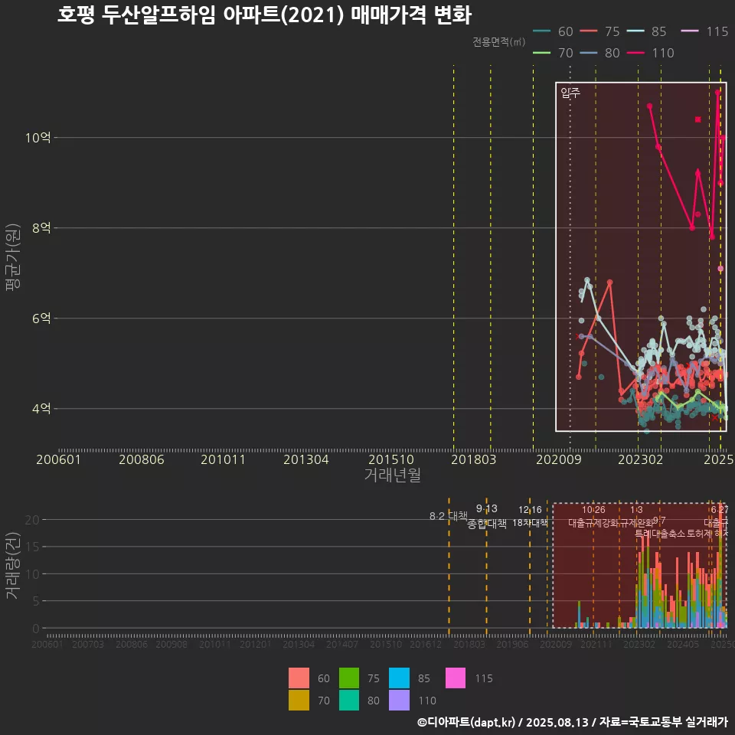This screenshot has height=735, width=735.
Task: Click 201407 on the volume chart x-axis
Action: coord(342,645)
